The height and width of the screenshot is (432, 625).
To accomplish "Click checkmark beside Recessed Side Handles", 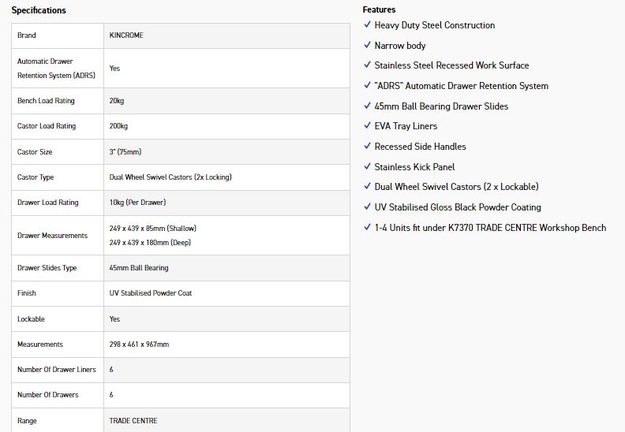I will pos(367,146).
